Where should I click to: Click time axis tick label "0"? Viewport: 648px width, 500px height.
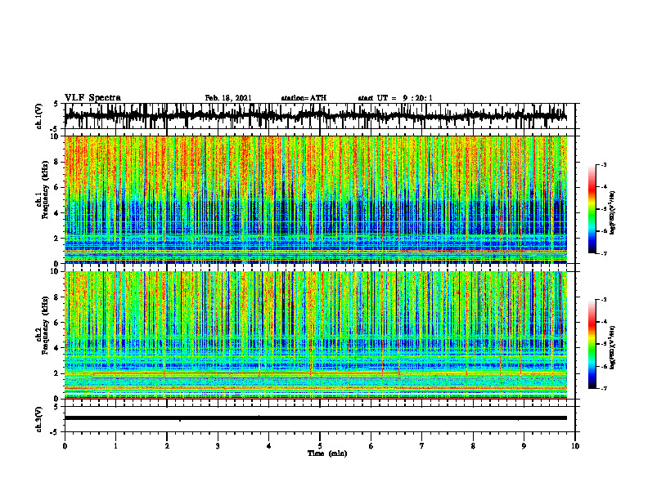pyautogui.click(x=65, y=446)
